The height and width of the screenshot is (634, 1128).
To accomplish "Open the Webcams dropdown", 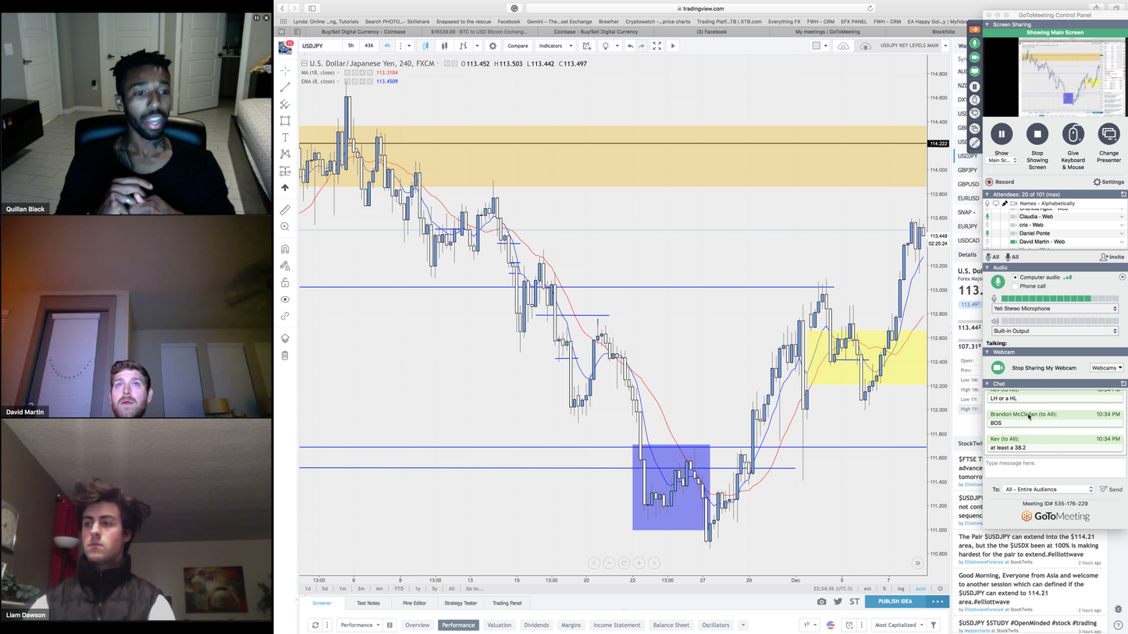I will tap(1106, 368).
